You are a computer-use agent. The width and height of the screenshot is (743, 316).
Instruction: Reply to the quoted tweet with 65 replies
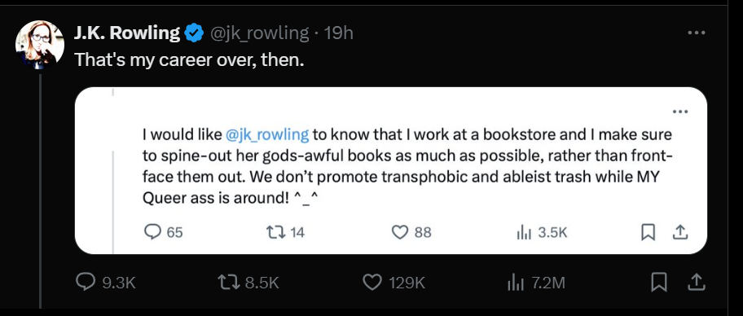(163, 232)
